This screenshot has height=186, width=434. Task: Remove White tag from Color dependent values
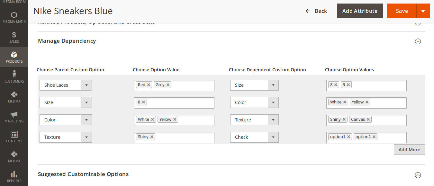pyautogui.click(x=345, y=102)
